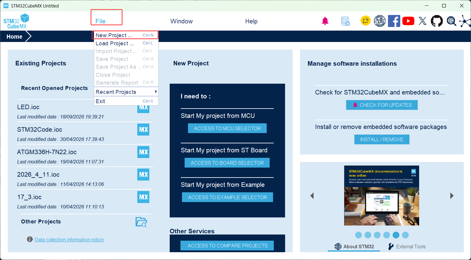Click the INSTALL / REMOVE button
The width and height of the screenshot is (471, 260).
(x=382, y=139)
